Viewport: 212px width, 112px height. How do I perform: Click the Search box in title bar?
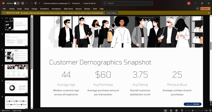128,3
